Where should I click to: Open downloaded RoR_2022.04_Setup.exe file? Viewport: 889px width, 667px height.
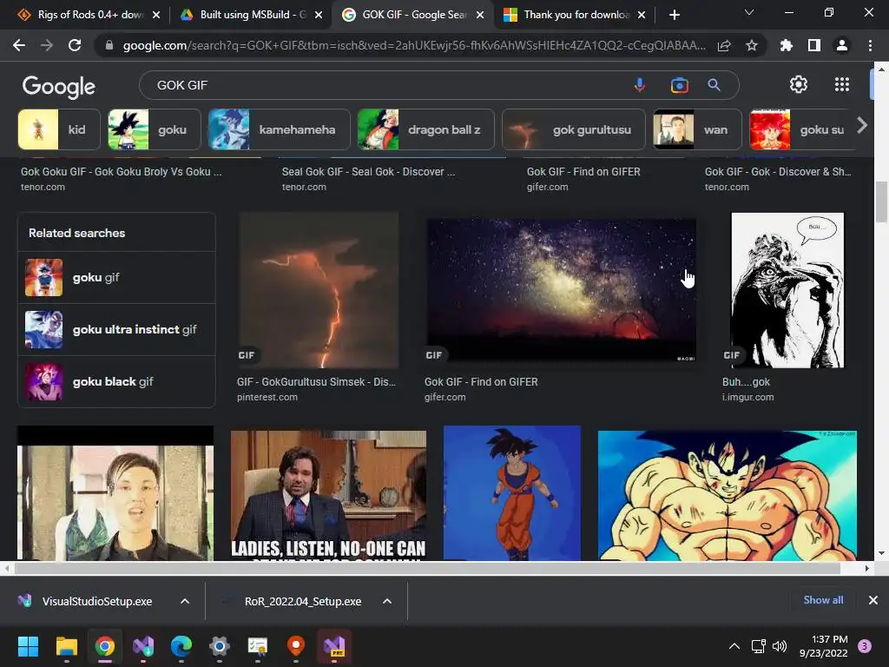303,601
